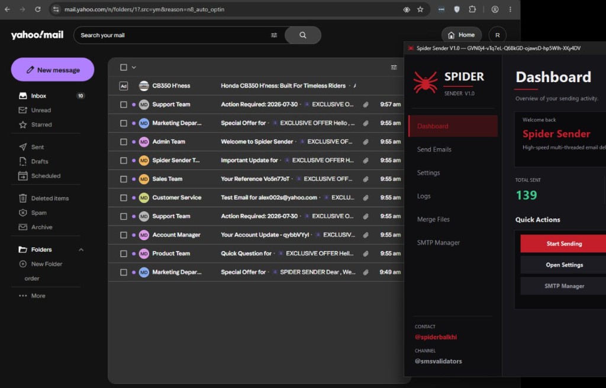Check the Account Manager email checkbox
This screenshot has width=606, height=388.
(124, 235)
